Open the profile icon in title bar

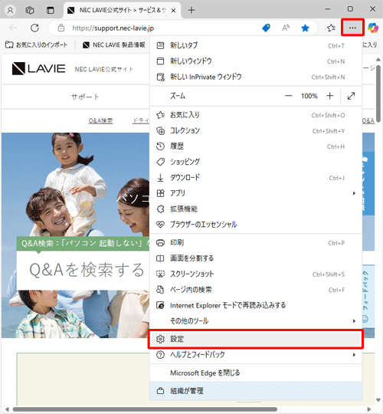[x=10, y=10]
